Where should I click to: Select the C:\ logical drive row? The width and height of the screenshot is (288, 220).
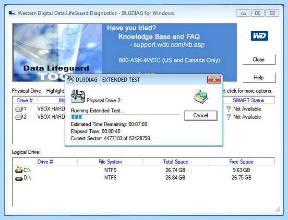[x=144, y=170]
